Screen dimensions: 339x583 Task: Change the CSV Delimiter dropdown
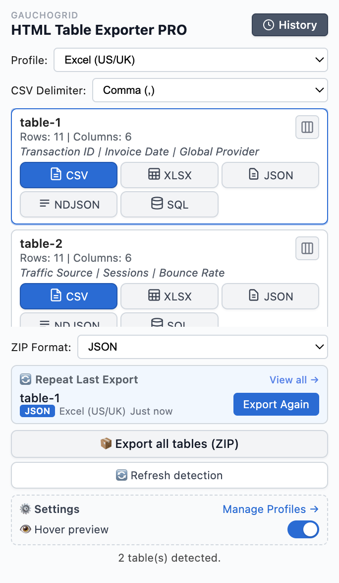210,90
